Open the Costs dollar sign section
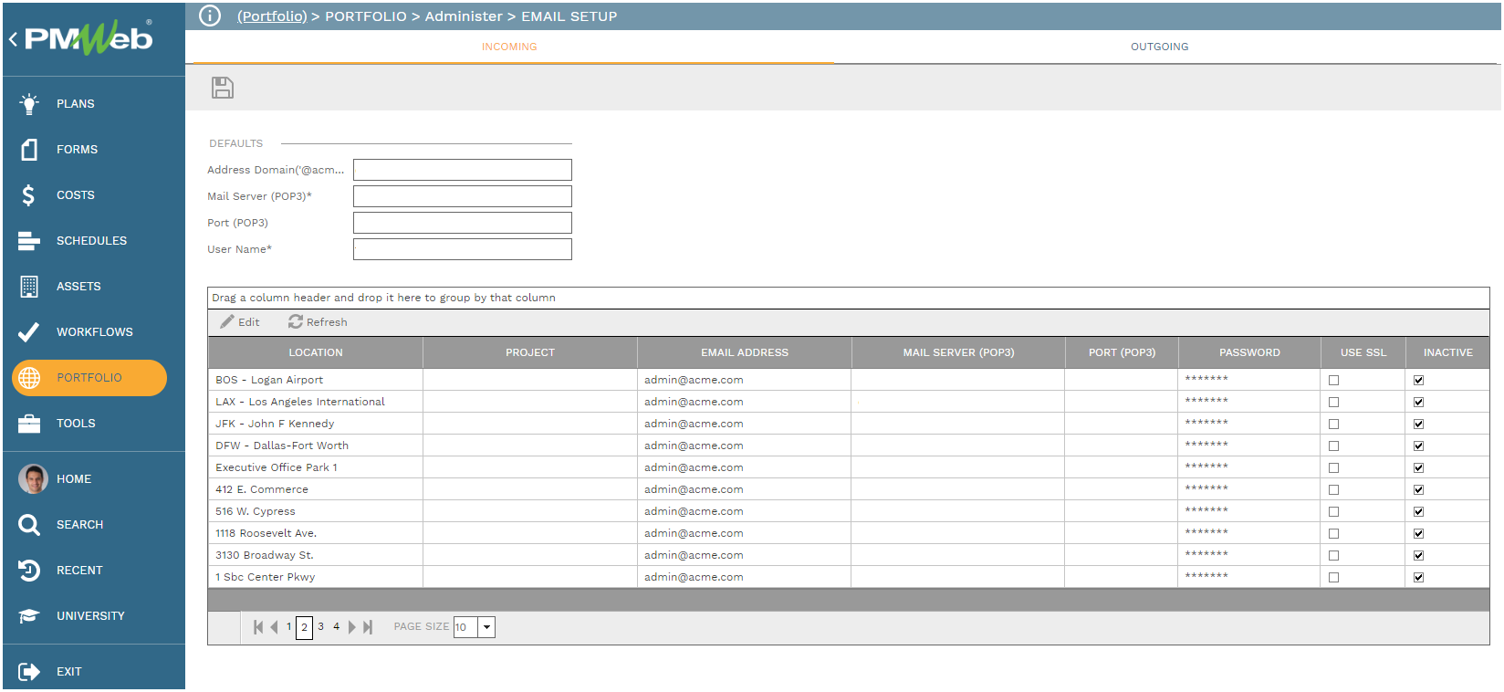Viewport: 1504px width, 692px height. pos(29,195)
